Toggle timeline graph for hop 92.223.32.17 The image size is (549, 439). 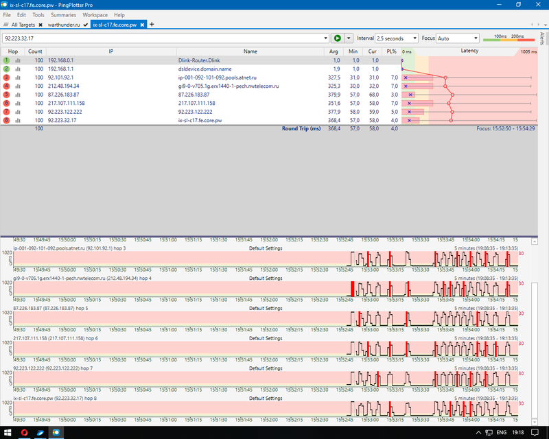pyautogui.click(x=18, y=121)
